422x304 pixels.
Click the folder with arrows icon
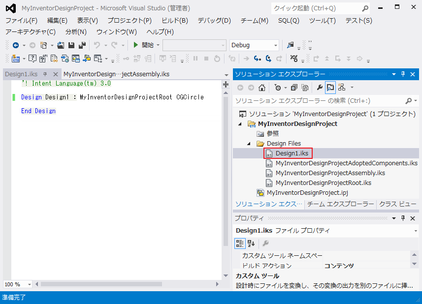[x=87, y=59]
